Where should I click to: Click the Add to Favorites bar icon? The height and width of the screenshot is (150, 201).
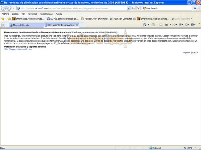point(9,19)
